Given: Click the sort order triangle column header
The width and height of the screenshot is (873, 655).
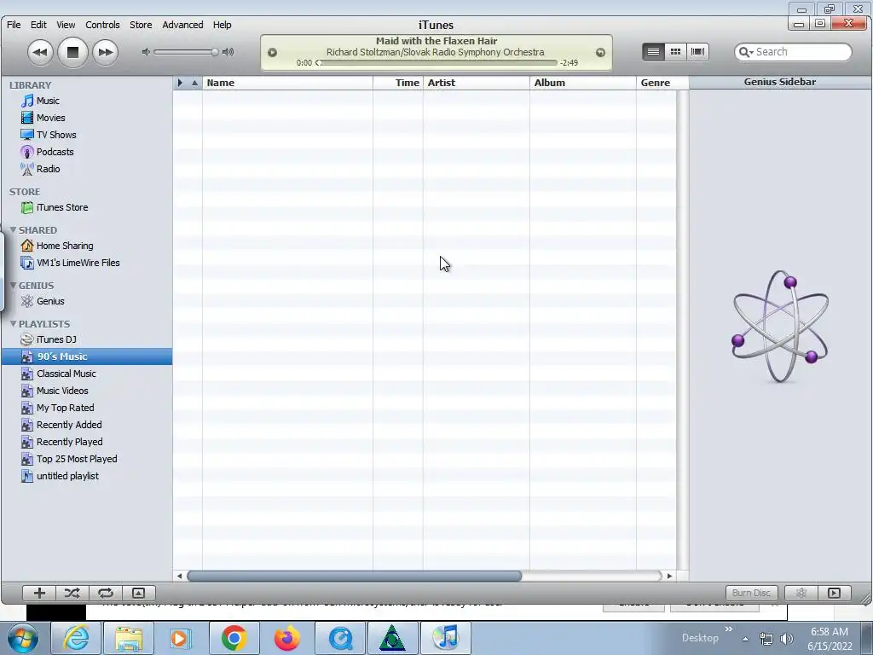Looking at the screenshot, I should [x=195, y=83].
